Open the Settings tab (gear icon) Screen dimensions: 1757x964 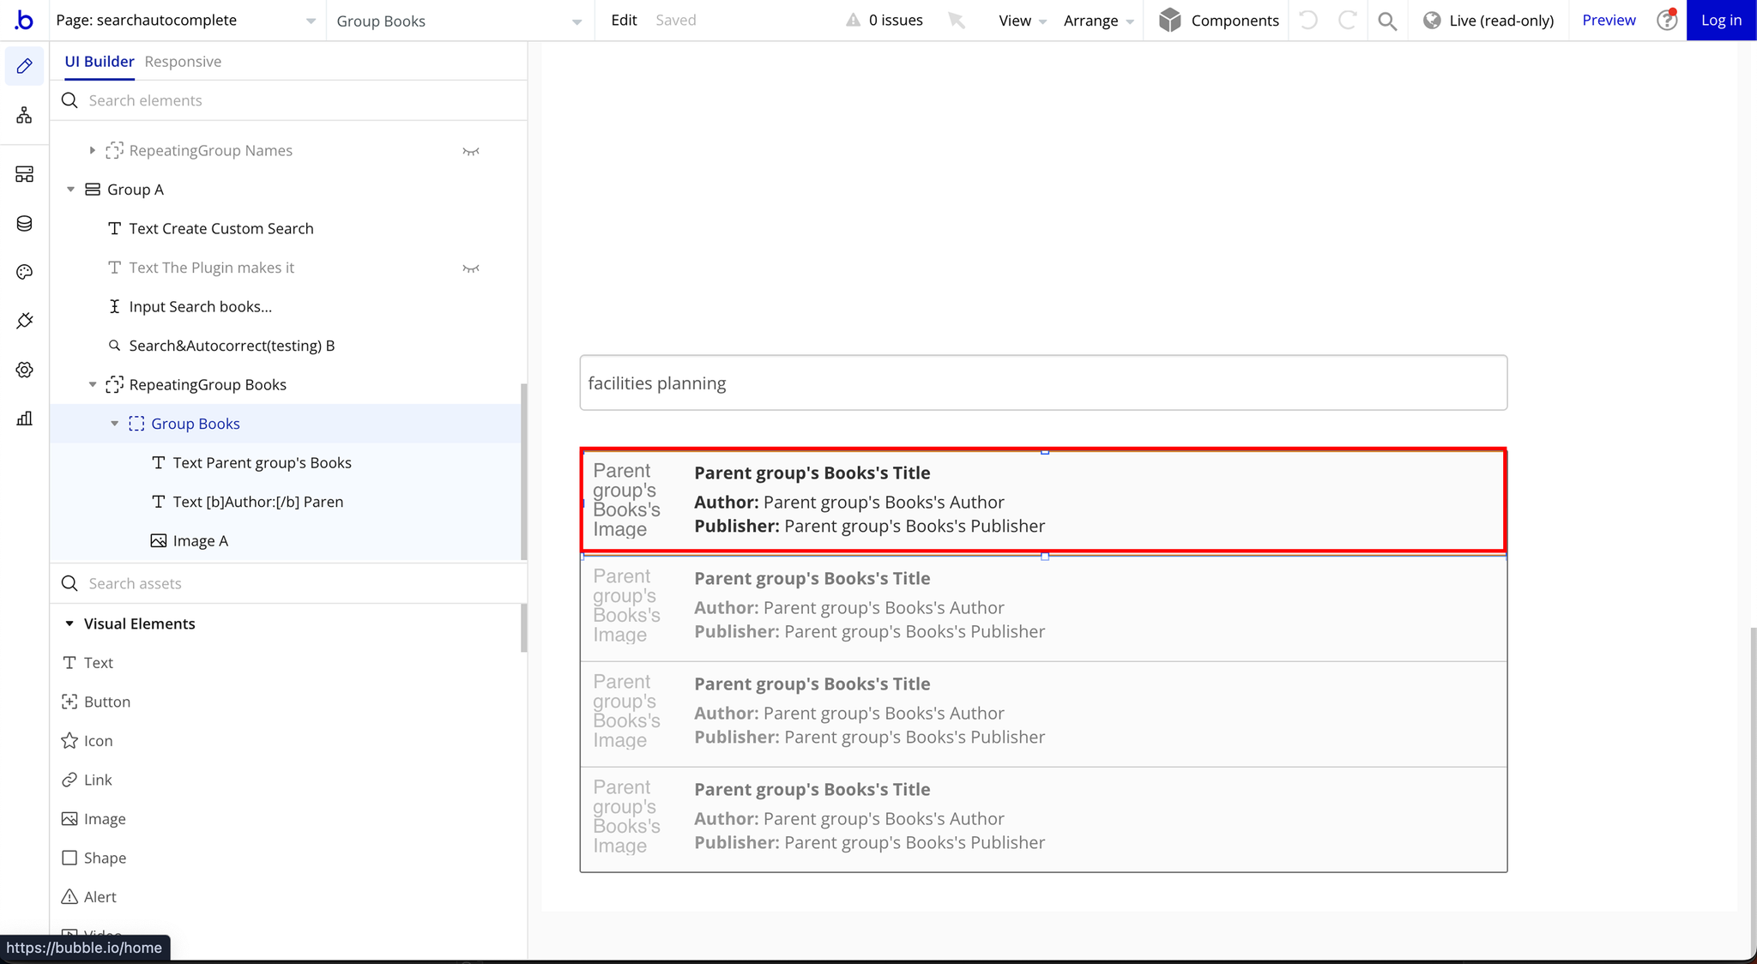pos(24,370)
